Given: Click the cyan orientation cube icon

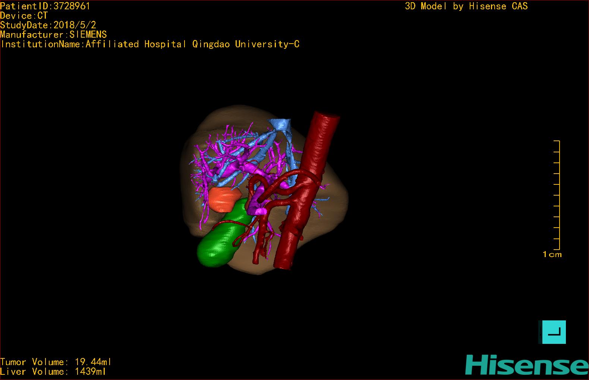Looking at the screenshot, I should [552, 332].
